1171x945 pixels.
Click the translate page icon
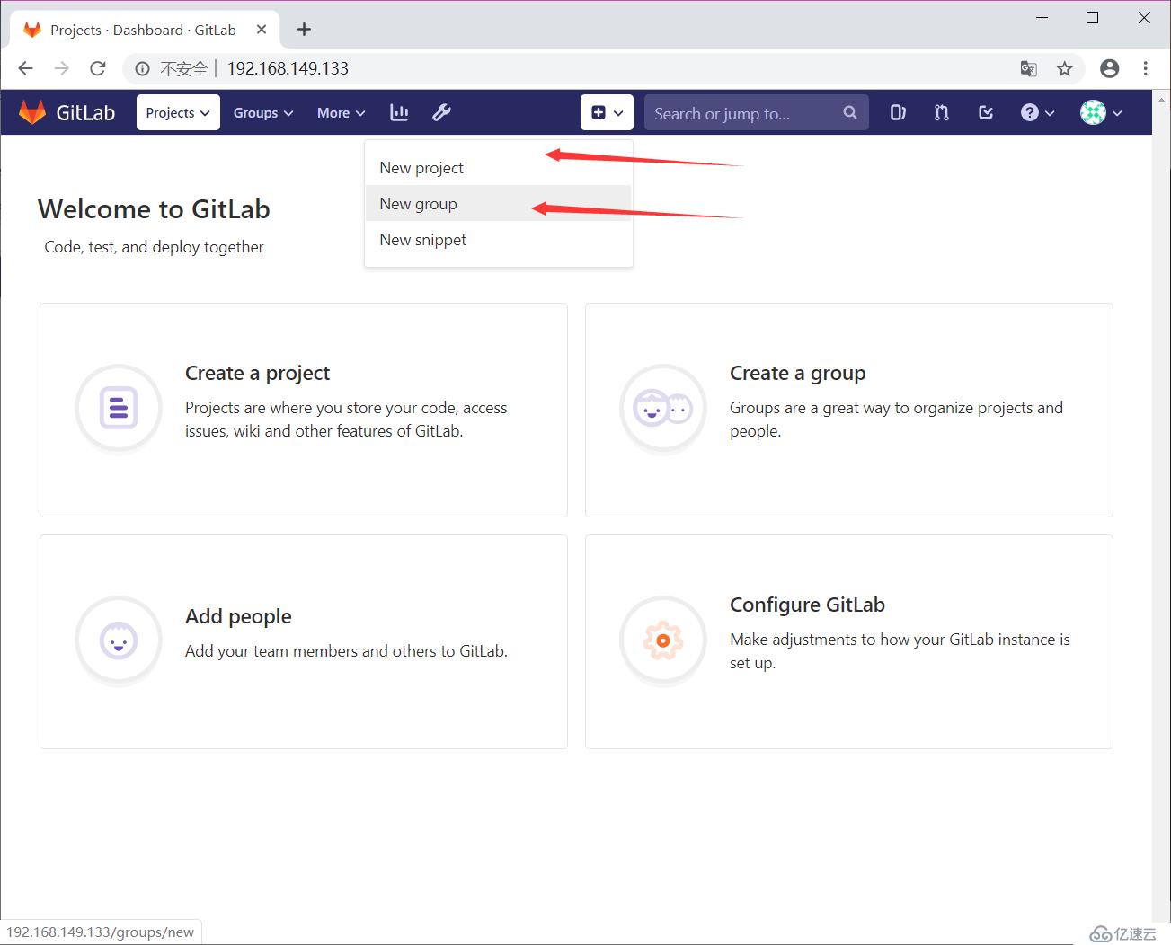pyautogui.click(x=1029, y=68)
